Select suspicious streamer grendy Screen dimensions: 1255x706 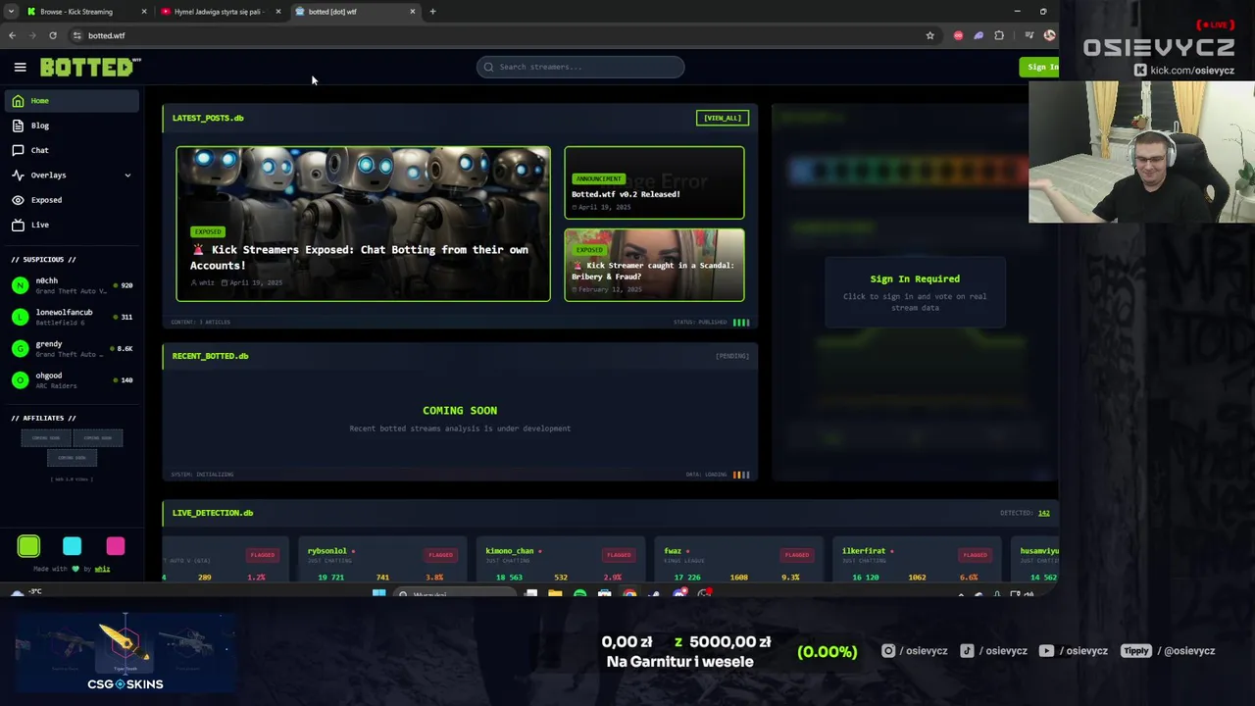coord(73,348)
